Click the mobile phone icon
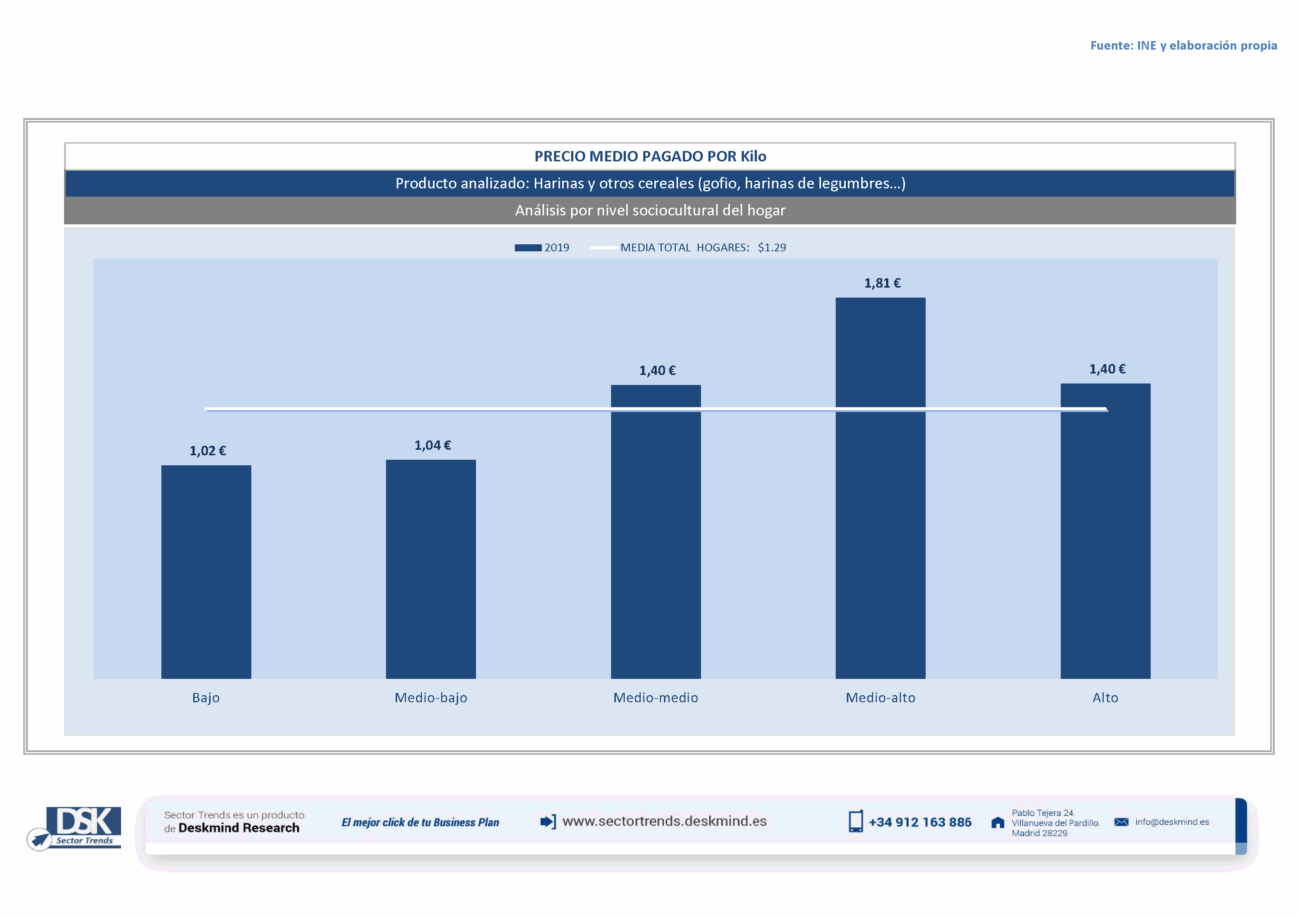 tap(855, 821)
